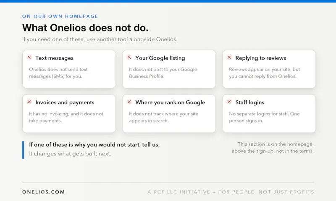Click 'If you need one of these' subtitle

coord(100,39)
